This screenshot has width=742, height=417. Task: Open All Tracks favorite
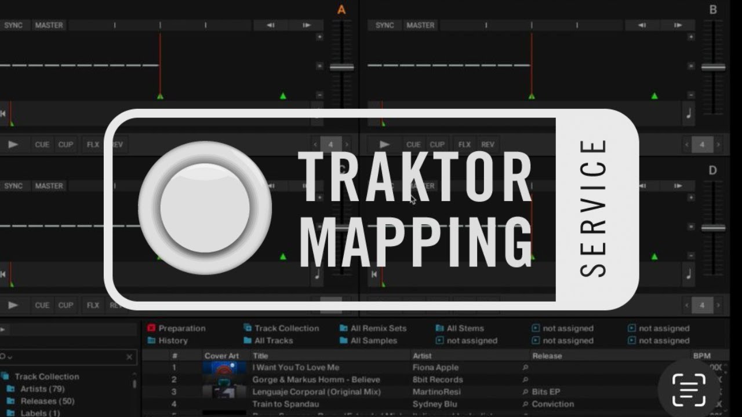268,341
